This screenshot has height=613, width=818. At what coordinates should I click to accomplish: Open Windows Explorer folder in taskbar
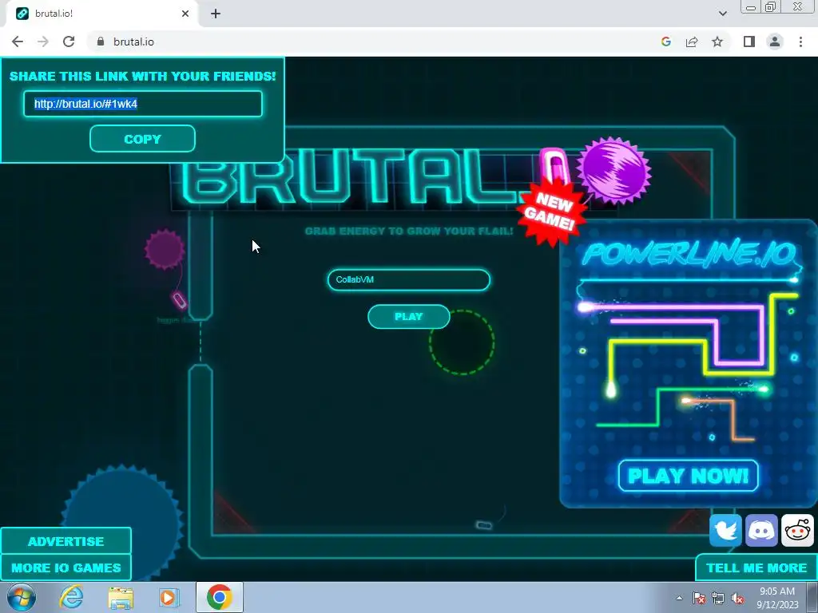click(121, 597)
